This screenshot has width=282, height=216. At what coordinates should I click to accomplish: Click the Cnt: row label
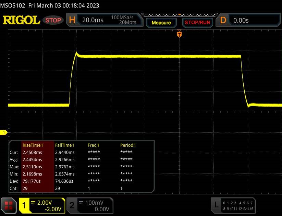click(x=13, y=189)
